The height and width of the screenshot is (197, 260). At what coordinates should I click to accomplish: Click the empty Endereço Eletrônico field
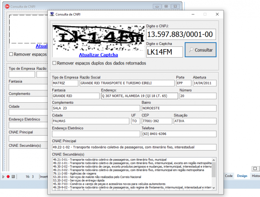click(x=96, y=134)
